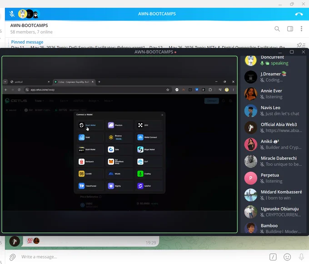Close the untitled browser tab
Viewport: 309px width, 264px height.
coord(49,82)
